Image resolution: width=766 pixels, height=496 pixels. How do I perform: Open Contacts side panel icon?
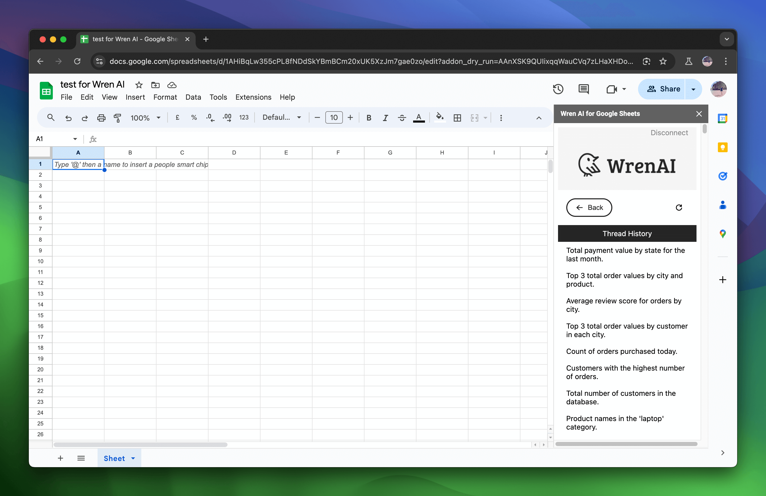(723, 205)
